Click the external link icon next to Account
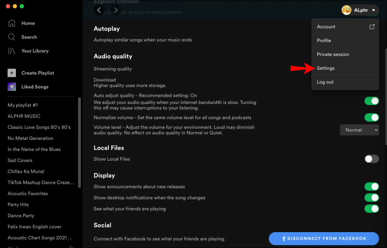 coord(372,26)
